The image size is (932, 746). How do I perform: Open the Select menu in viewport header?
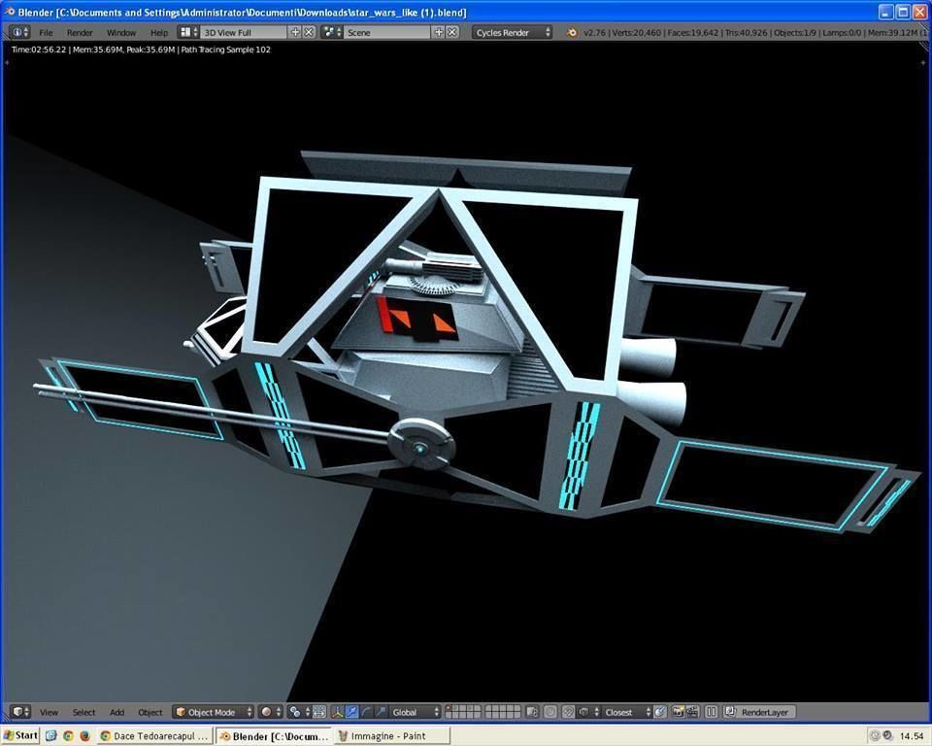pos(83,712)
